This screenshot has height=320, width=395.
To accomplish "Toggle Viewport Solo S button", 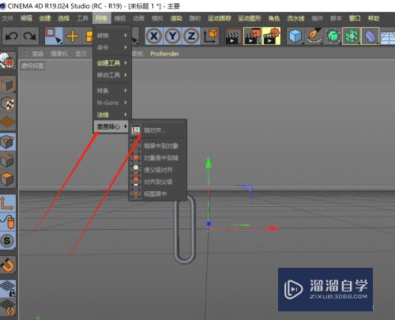I will click(x=7, y=240).
